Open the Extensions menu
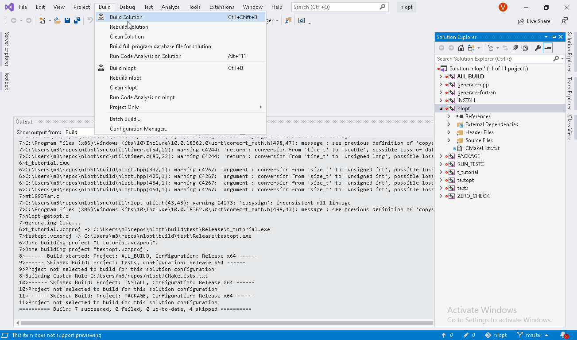 [x=222, y=7]
